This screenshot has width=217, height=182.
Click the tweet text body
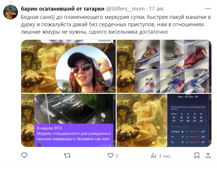coord(116,24)
